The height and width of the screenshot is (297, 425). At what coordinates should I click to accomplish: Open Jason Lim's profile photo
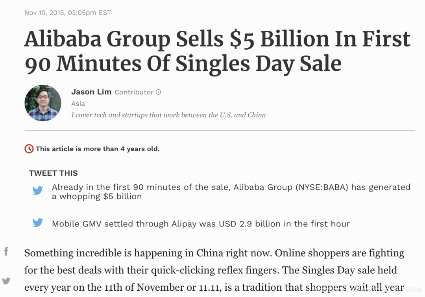click(43, 103)
